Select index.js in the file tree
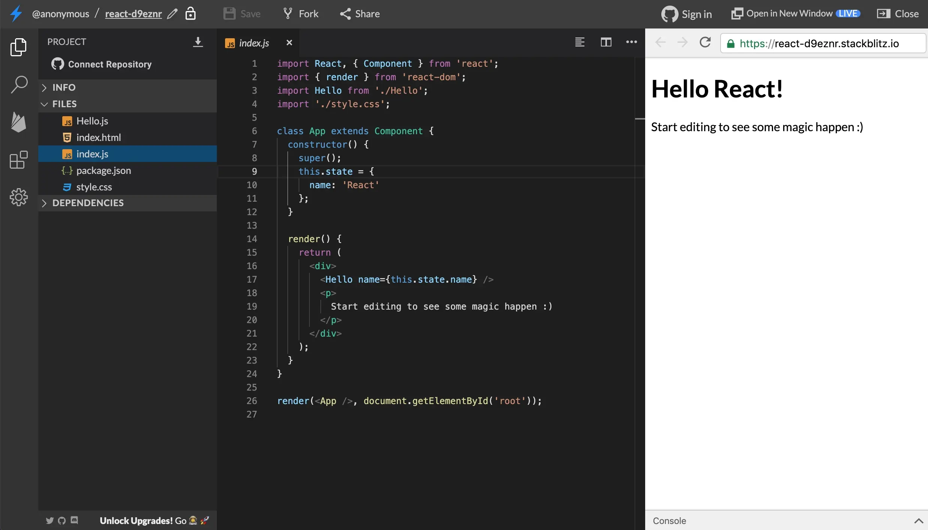The width and height of the screenshot is (928, 530). click(x=128, y=154)
